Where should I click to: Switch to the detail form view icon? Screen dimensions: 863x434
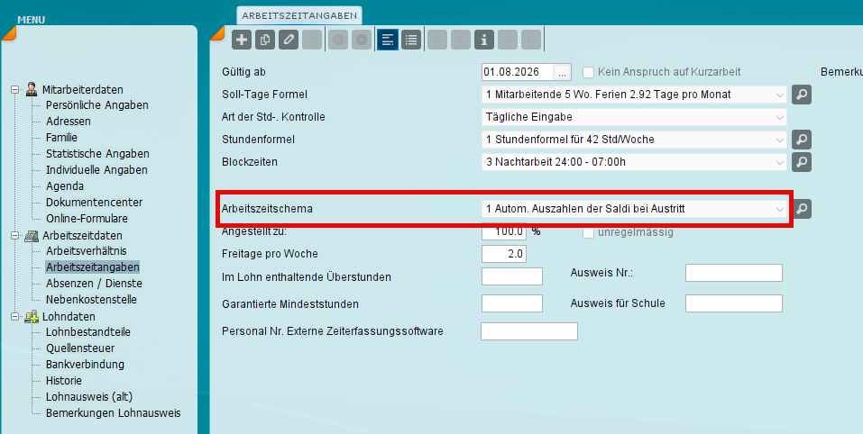pos(388,41)
